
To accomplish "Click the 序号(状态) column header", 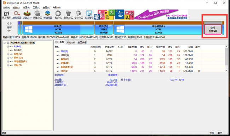I will (96, 47).
